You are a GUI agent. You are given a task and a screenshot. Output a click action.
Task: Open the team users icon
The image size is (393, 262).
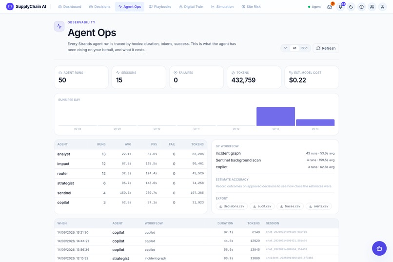(x=372, y=7)
